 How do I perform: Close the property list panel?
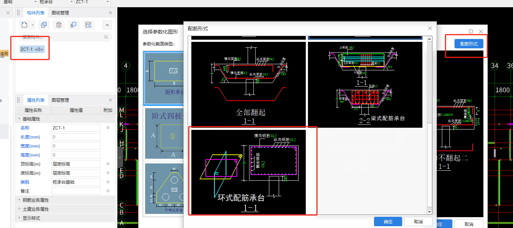[x=110, y=100]
